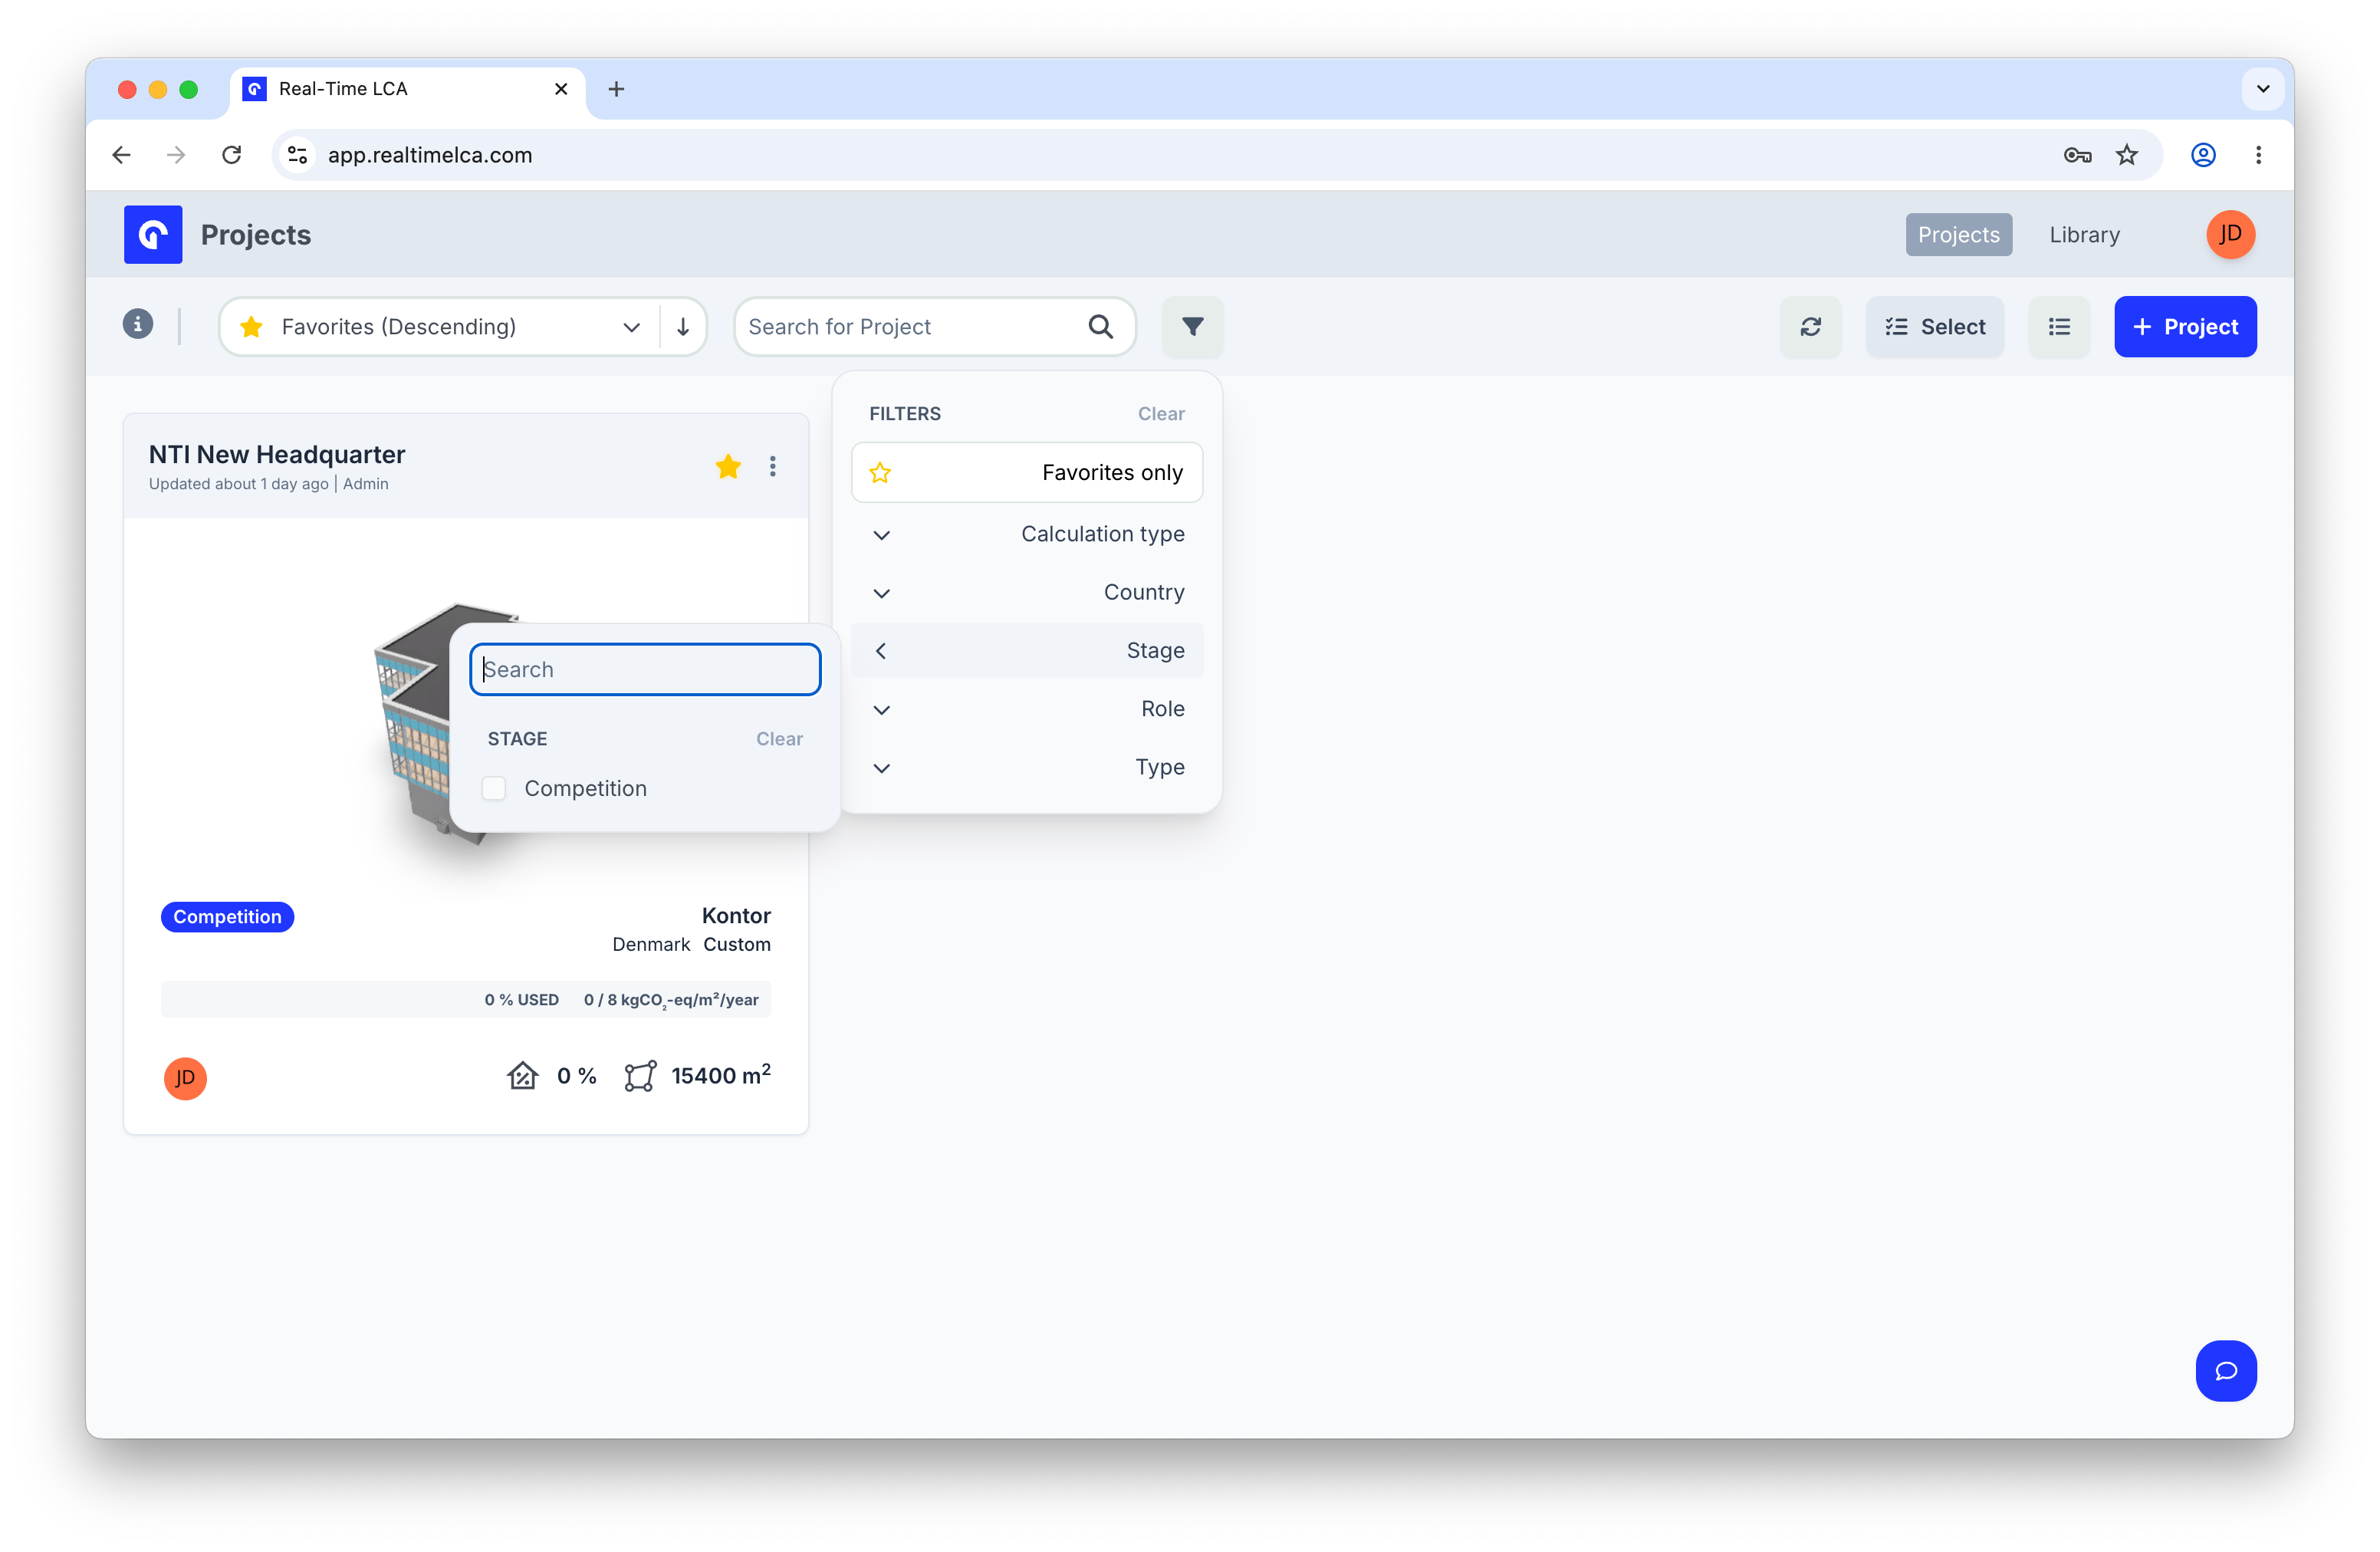The image size is (2380, 1552).
Task: Clear all filters
Action: pyautogui.click(x=1160, y=413)
